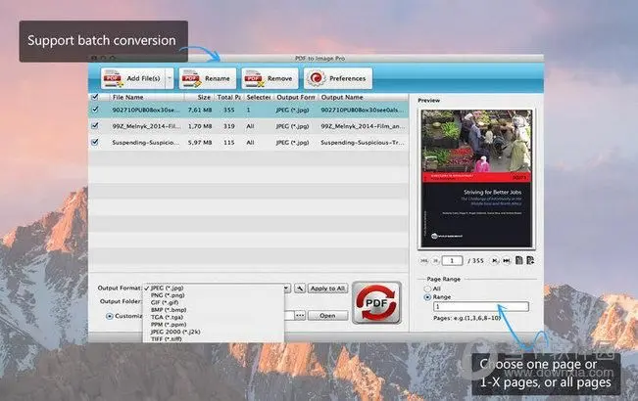This screenshot has width=638, height=401.
Task: Open Preferences from the toolbar
Action: (x=336, y=78)
